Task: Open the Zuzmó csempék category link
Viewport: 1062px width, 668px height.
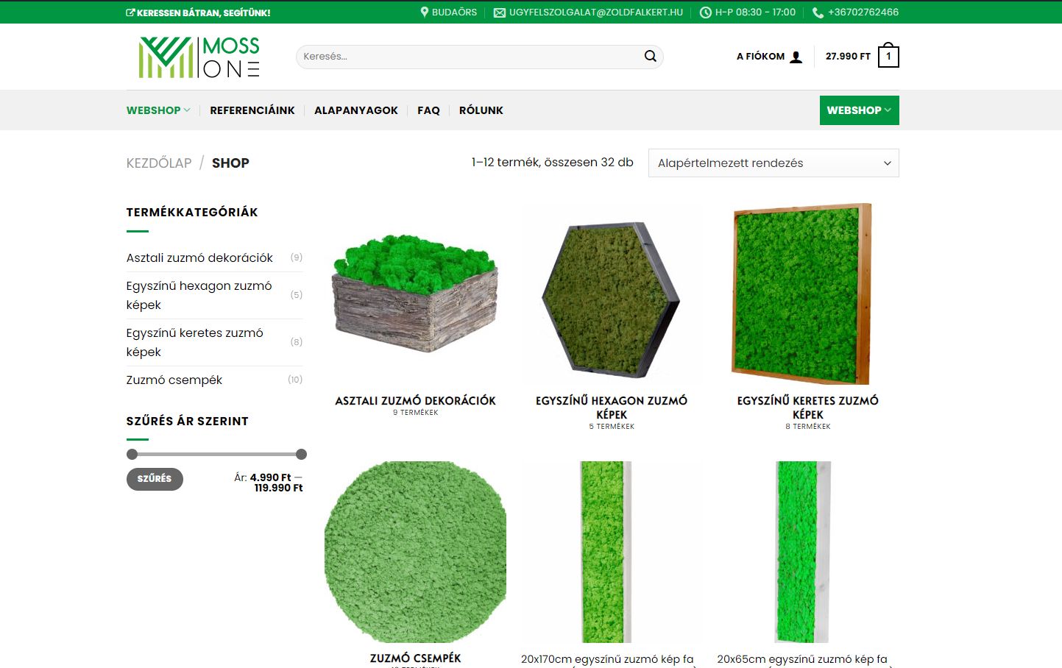Action: click(x=174, y=380)
